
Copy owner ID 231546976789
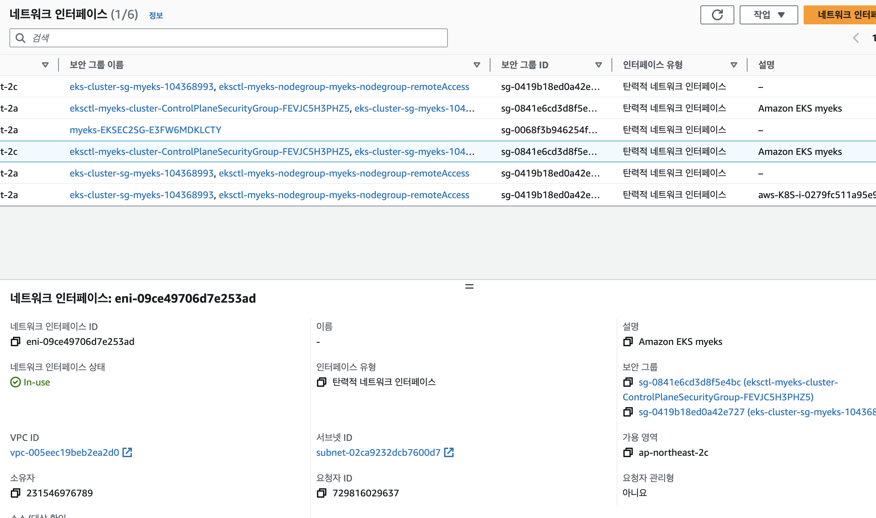pyautogui.click(x=15, y=493)
